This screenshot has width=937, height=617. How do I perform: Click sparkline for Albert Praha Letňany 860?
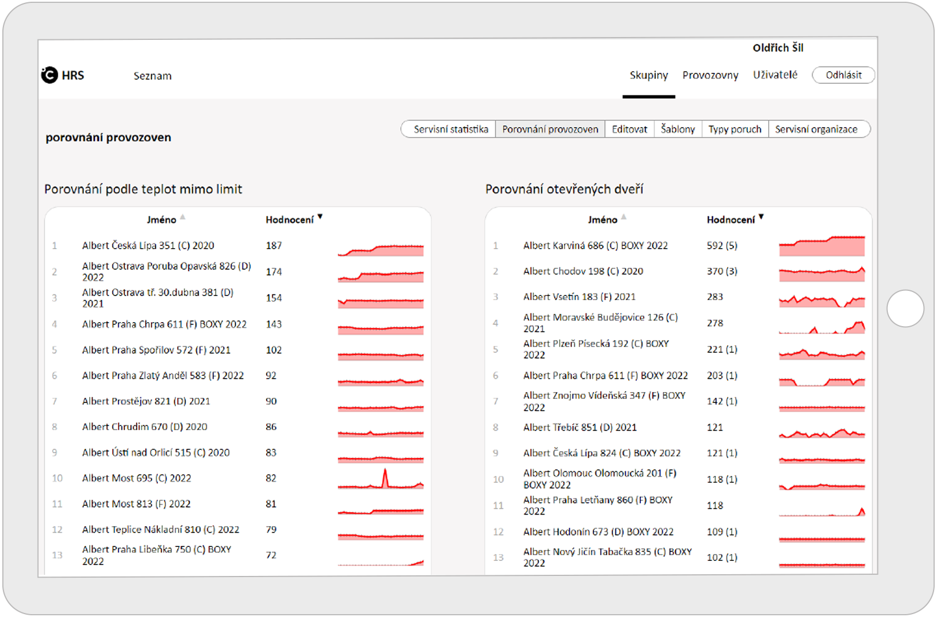(822, 511)
